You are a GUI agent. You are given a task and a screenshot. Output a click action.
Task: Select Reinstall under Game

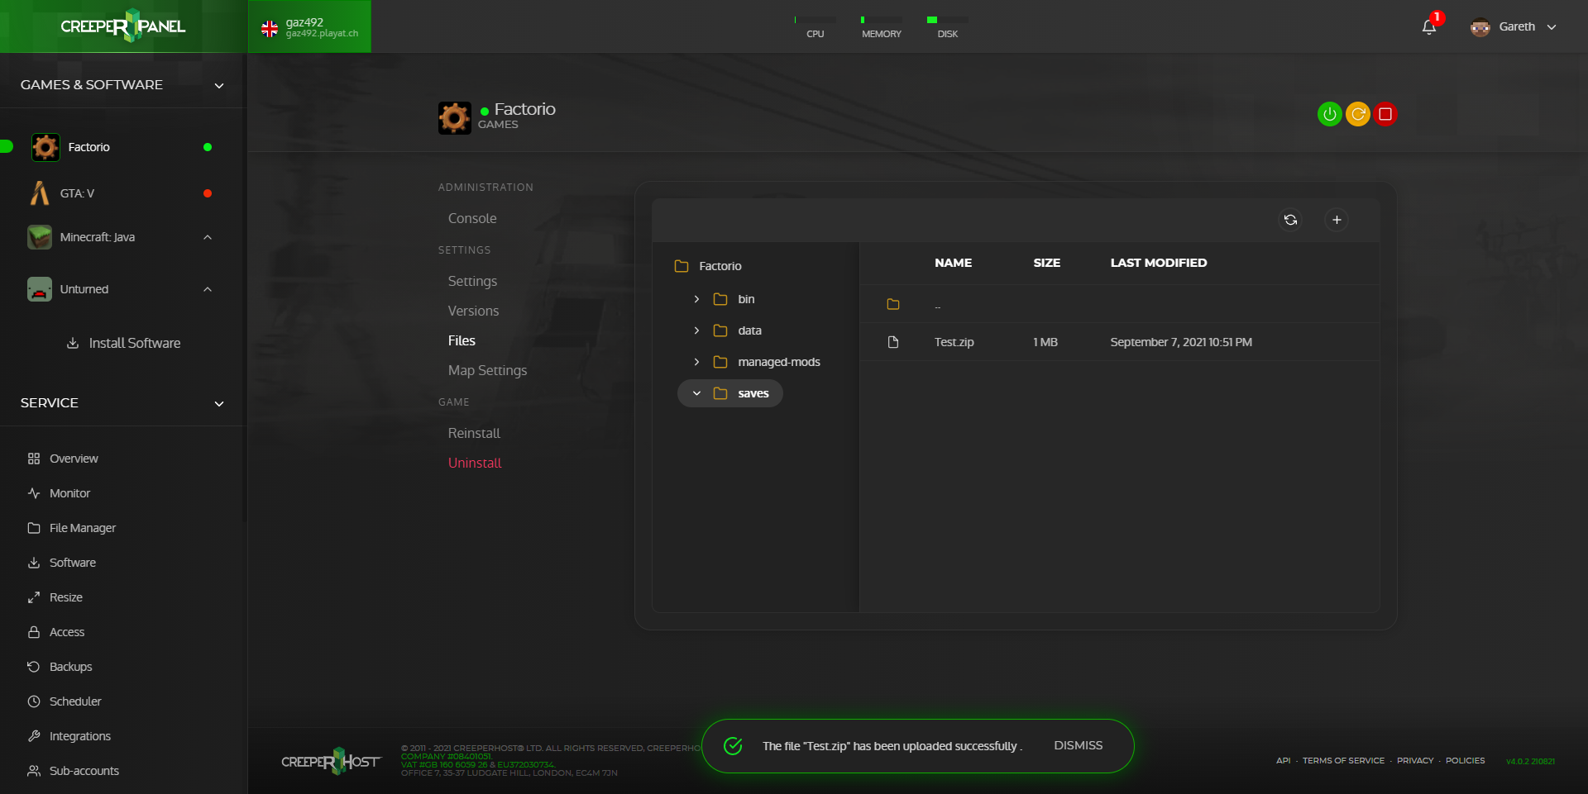tap(474, 433)
